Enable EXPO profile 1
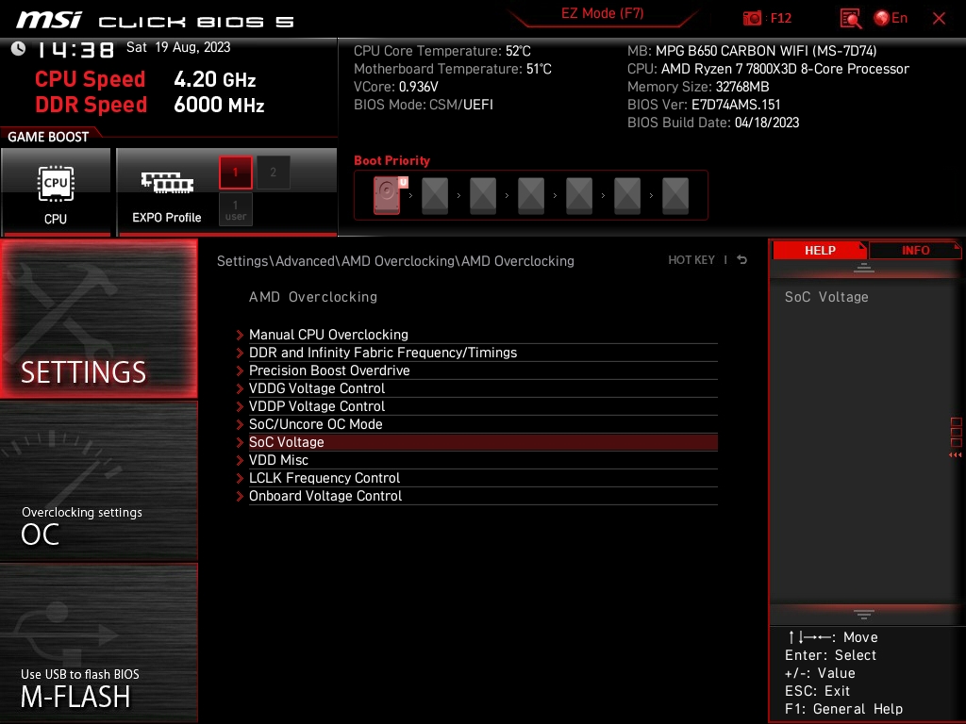 click(235, 173)
